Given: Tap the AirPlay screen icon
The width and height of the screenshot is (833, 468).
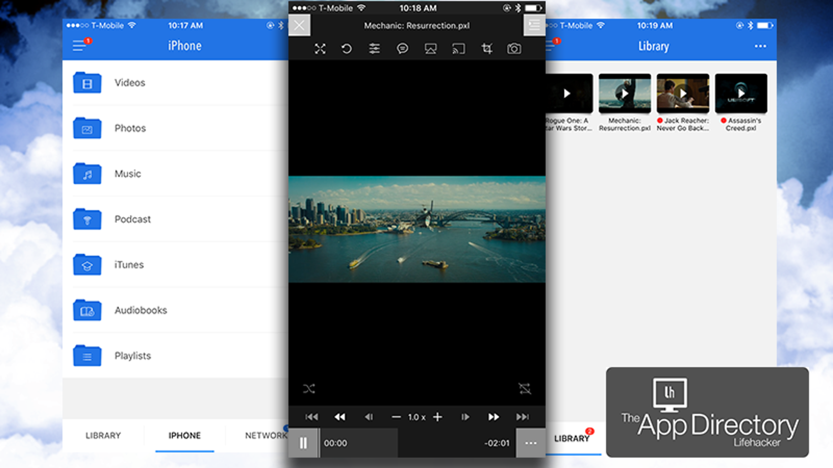Looking at the screenshot, I should pos(431,49).
